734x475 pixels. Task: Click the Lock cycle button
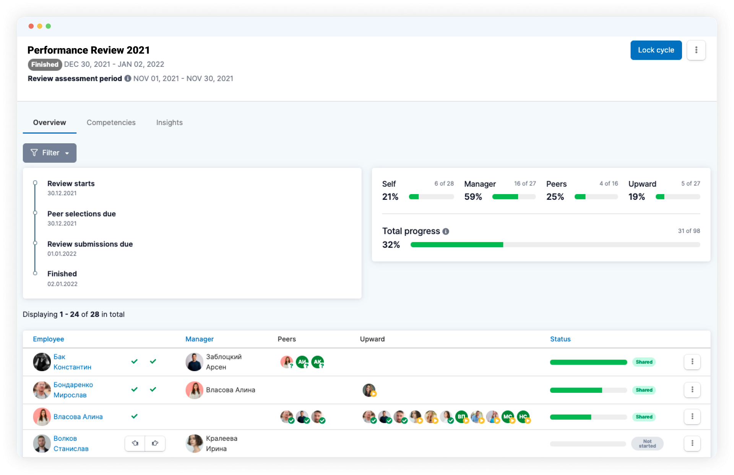[655, 49]
